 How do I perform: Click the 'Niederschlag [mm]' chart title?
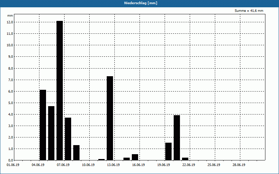[x=141, y=3]
